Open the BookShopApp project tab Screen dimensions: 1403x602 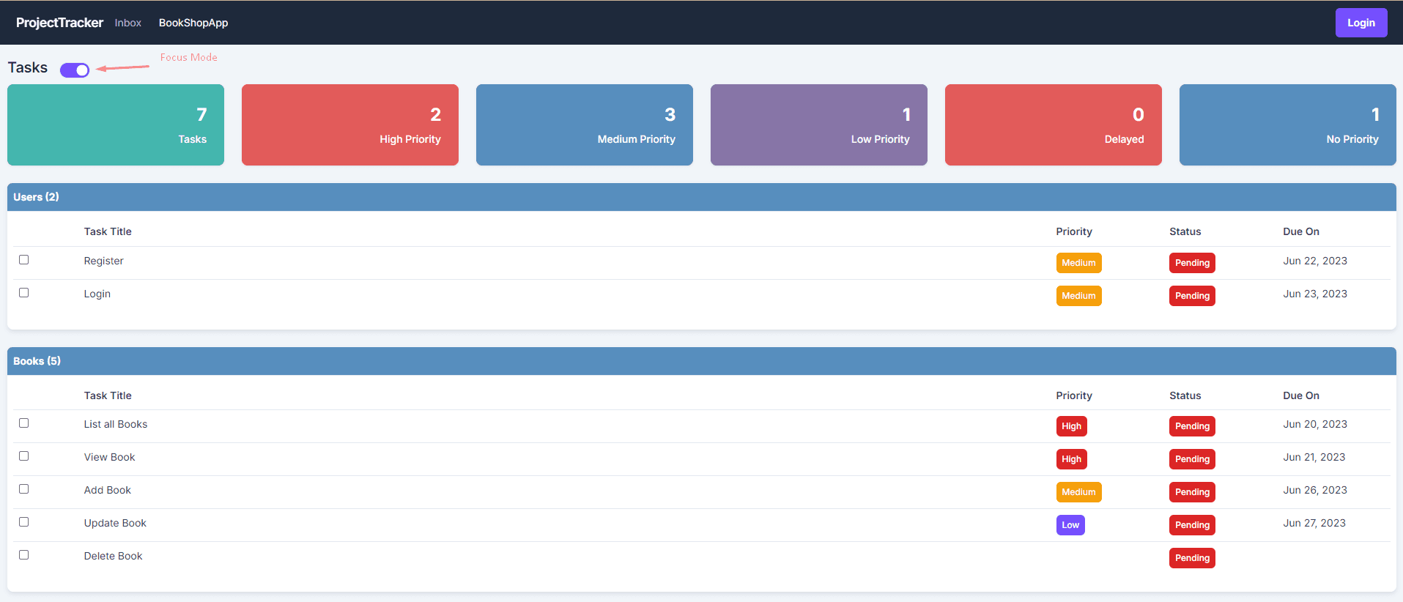(193, 23)
